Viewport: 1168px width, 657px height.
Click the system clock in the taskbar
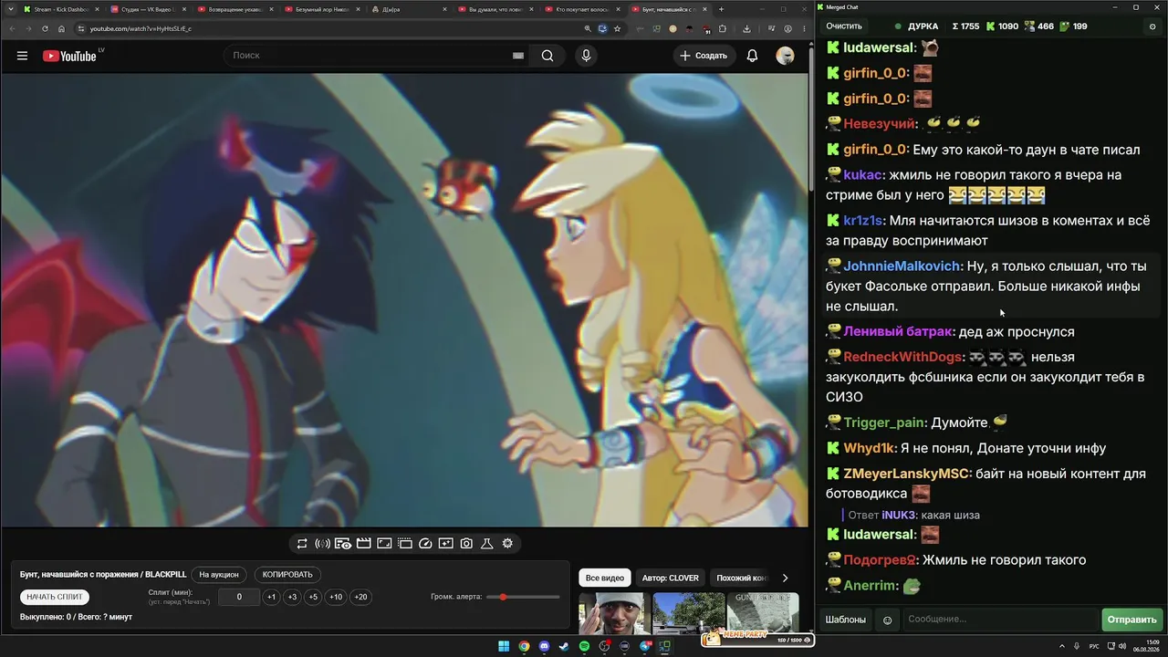pos(1145,647)
